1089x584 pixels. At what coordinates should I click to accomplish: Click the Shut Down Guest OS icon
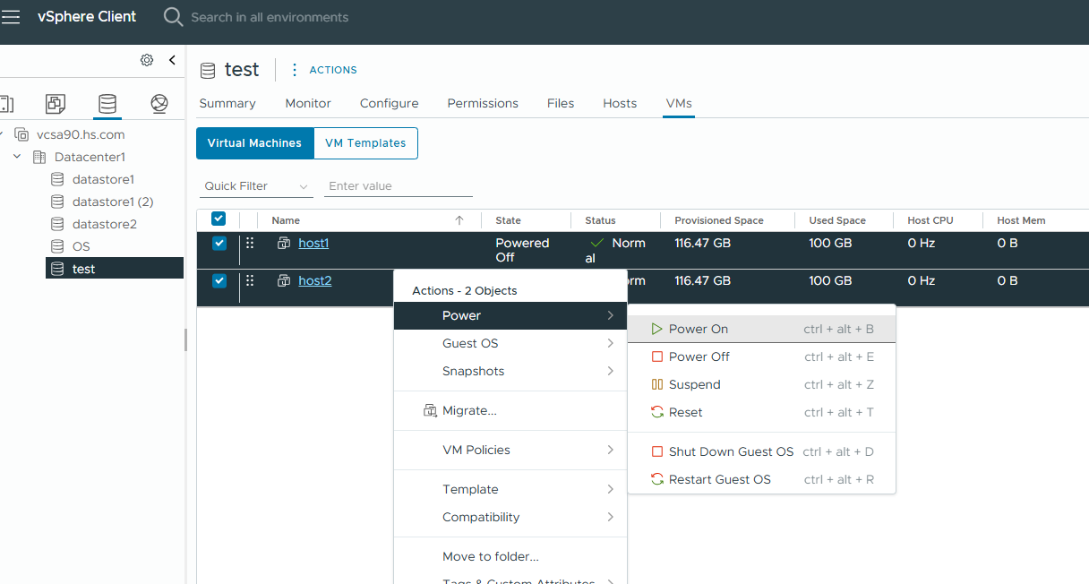(656, 451)
